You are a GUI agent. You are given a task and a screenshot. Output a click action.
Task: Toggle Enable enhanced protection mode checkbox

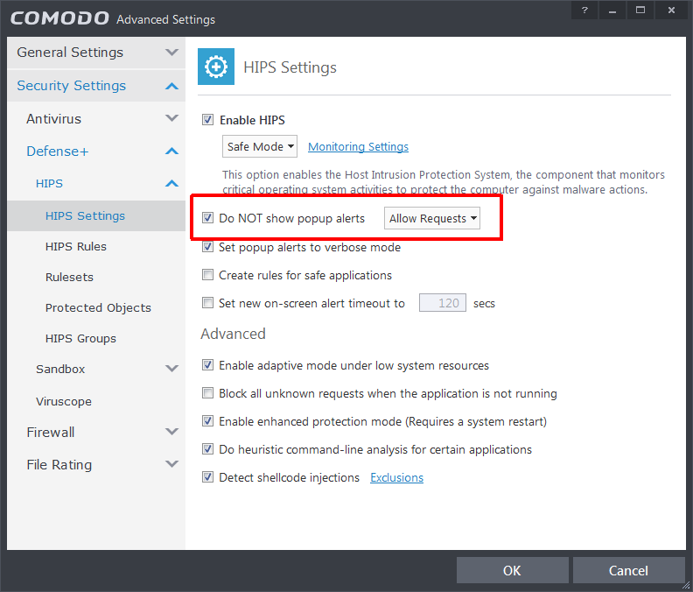pyautogui.click(x=207, y=420)
